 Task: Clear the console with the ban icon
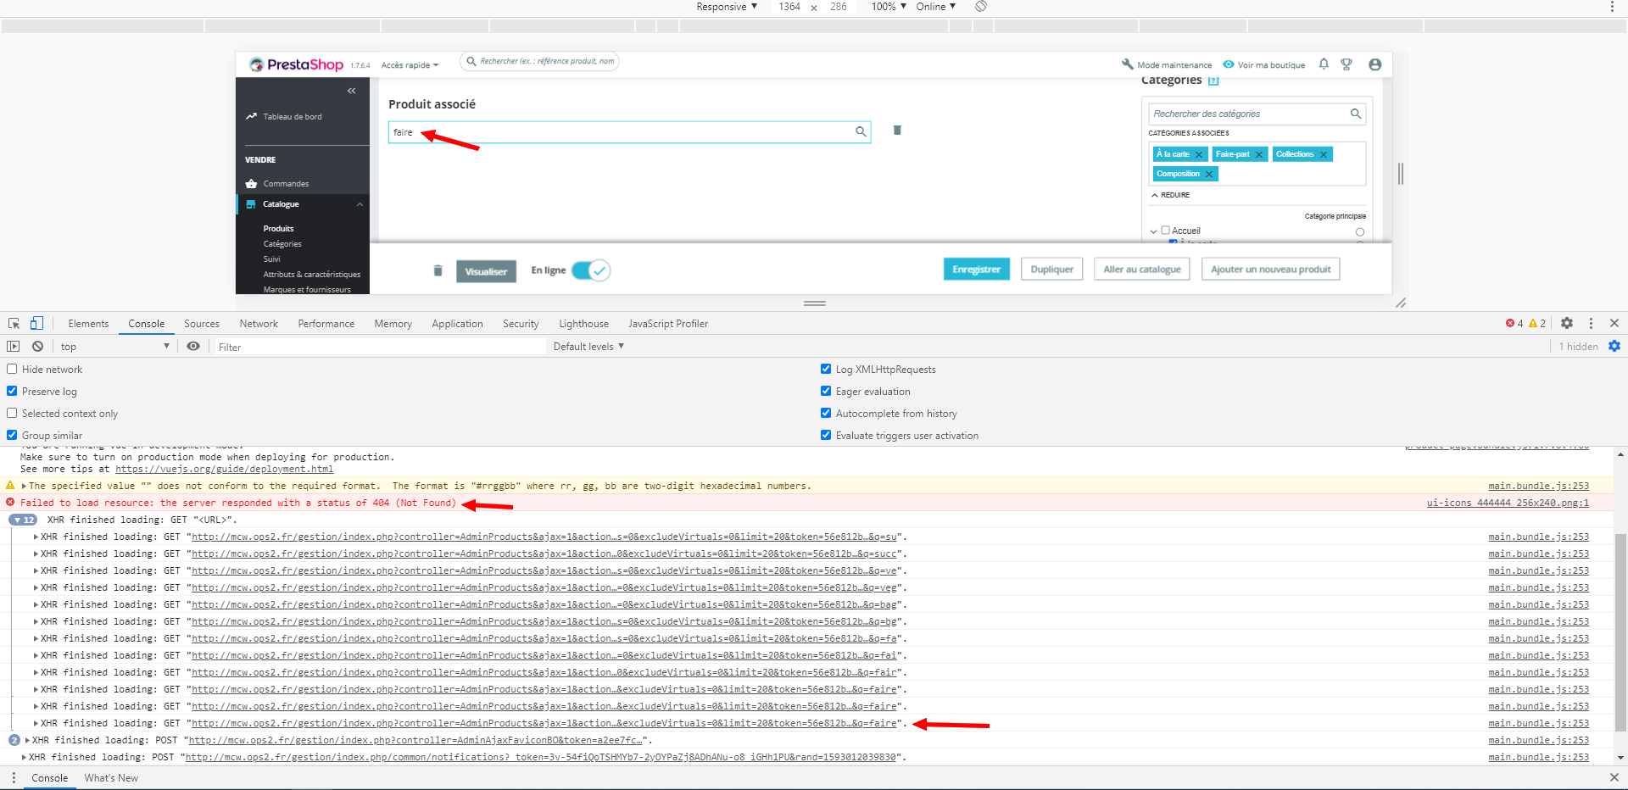coord(38,346)
